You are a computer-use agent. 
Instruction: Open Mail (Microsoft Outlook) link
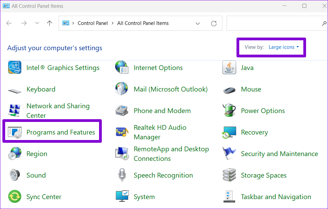171,89
